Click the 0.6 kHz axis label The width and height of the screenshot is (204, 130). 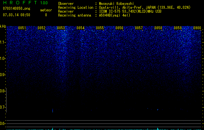pos(2,123)
